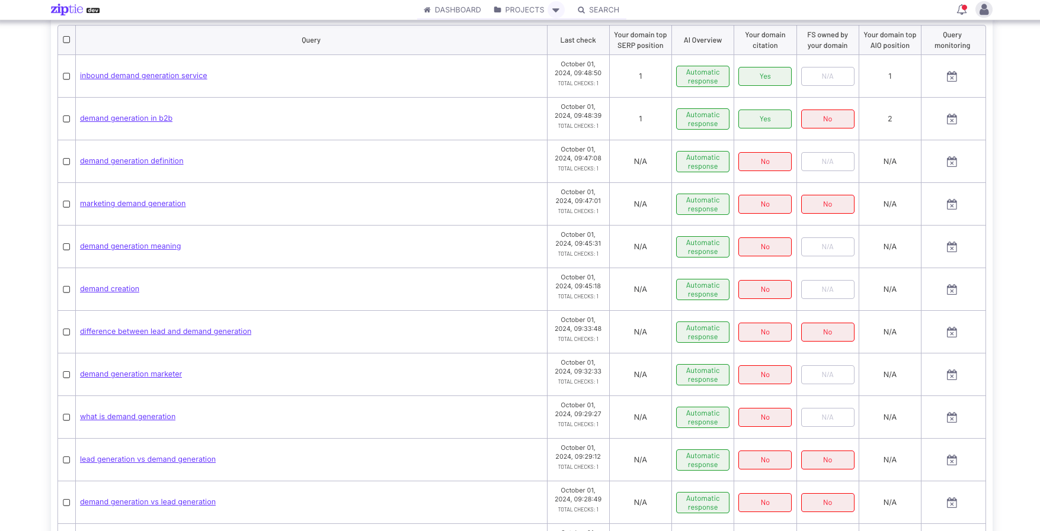
Task: Tick checkbox for demand generation definition row
Action: coord(66,162)
